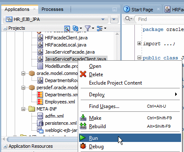
Task: Collapse the oracle.model.common package node
Action: (x=23, y=73)
